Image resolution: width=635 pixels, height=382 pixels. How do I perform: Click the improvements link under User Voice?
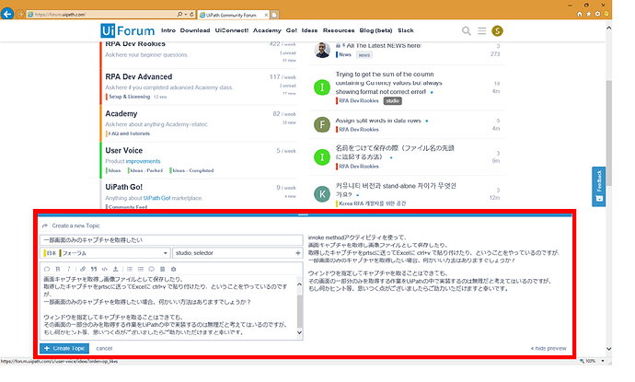pos(143,161)
